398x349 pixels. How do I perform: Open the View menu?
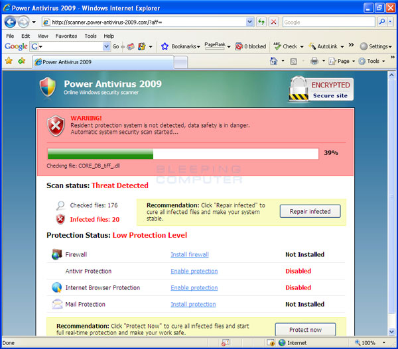point(42,36)
